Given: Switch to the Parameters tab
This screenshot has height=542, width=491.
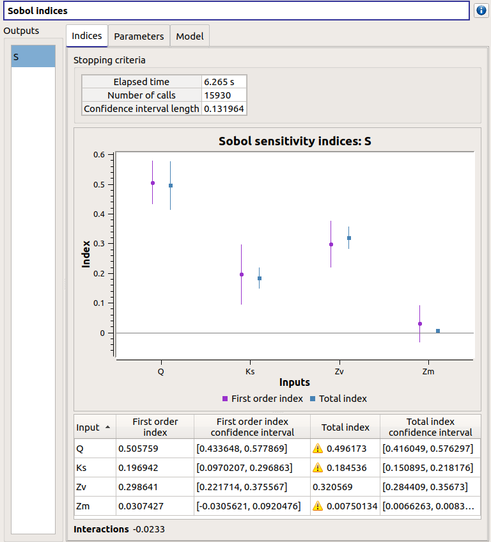Looking at the screenshot, I should pyautogui.click(x=139, y=36).
